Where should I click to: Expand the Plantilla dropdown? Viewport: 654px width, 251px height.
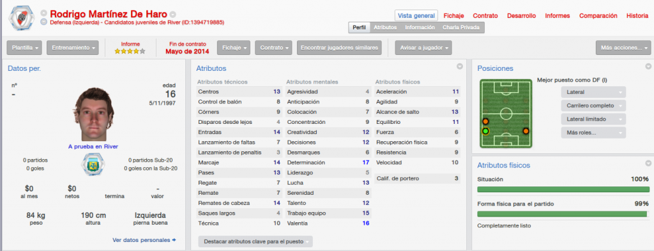pos(24,47)
